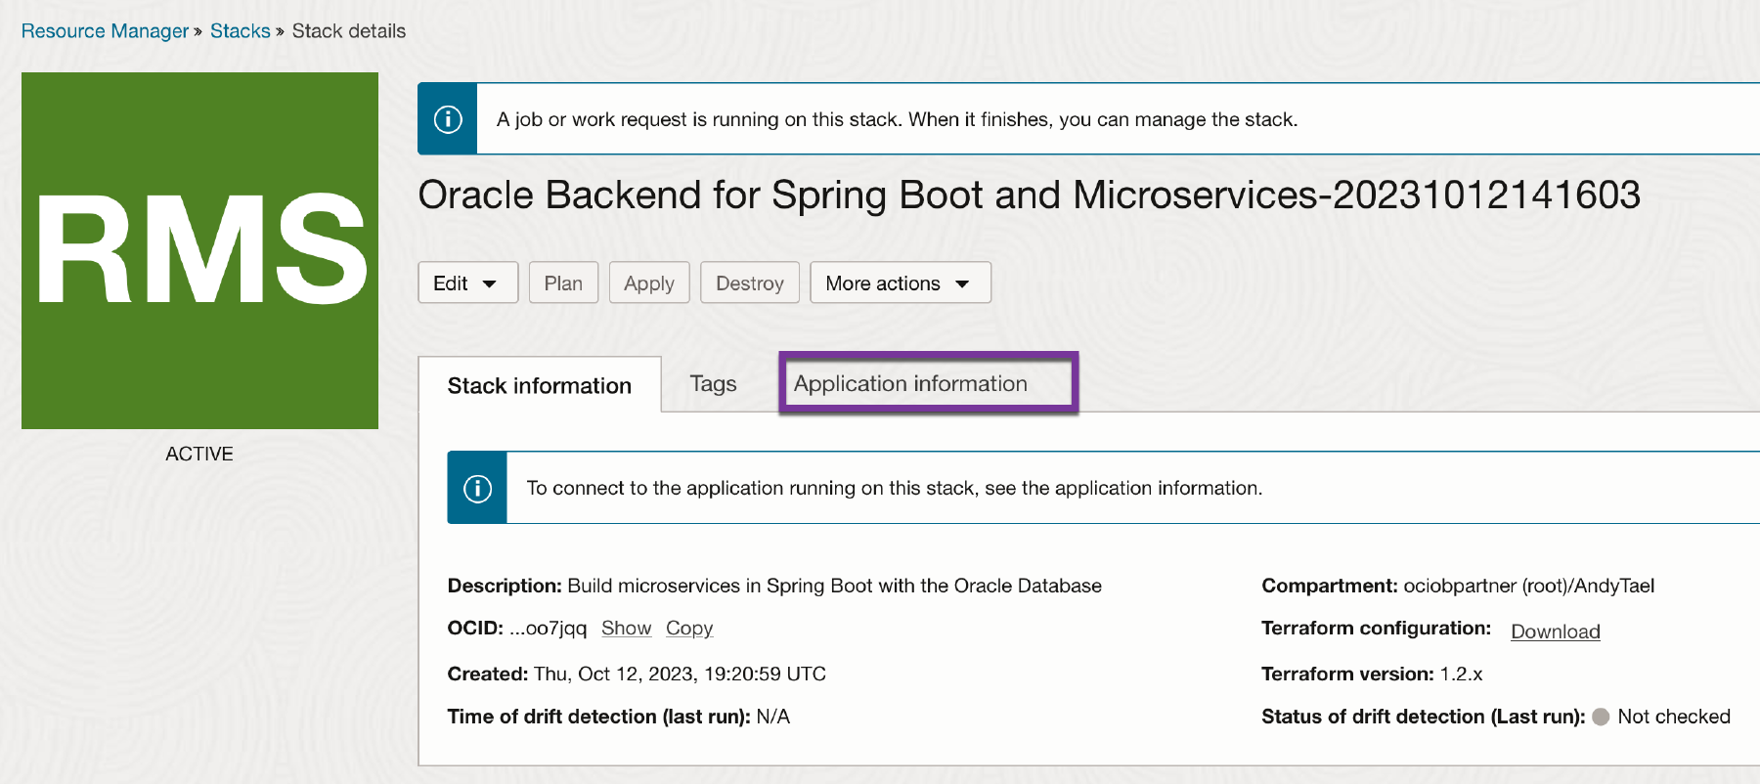The height and width of the screenshot is (784, 1760).
Task: Click the ACTIVE status label
Action: [x=199, y=454]
